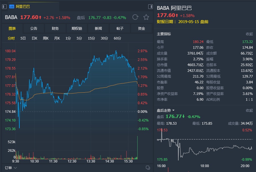Toggle the left sidebar panel icon
Viewport: 256px width, 172px height.
(x=4, y=6)
